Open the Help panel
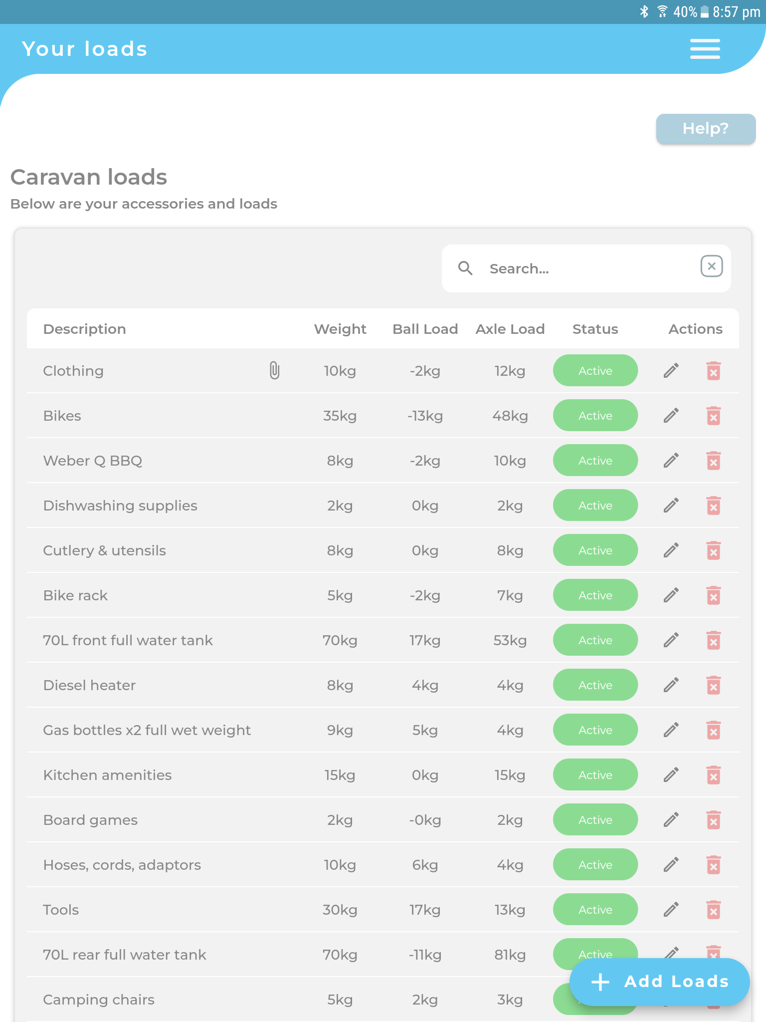Image resolution: width=766 pixels, height=1022 pixels. [705, 129]
